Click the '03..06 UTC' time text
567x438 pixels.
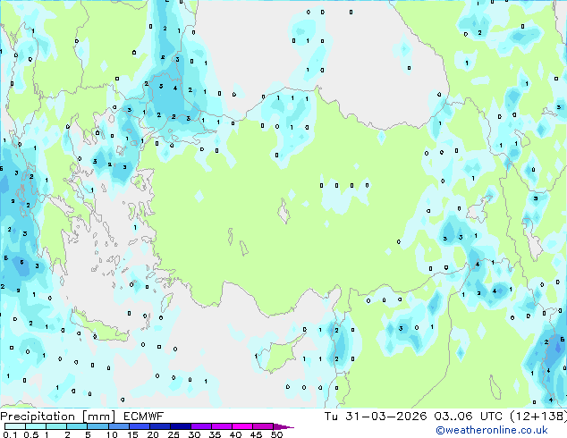pos(469,417)
